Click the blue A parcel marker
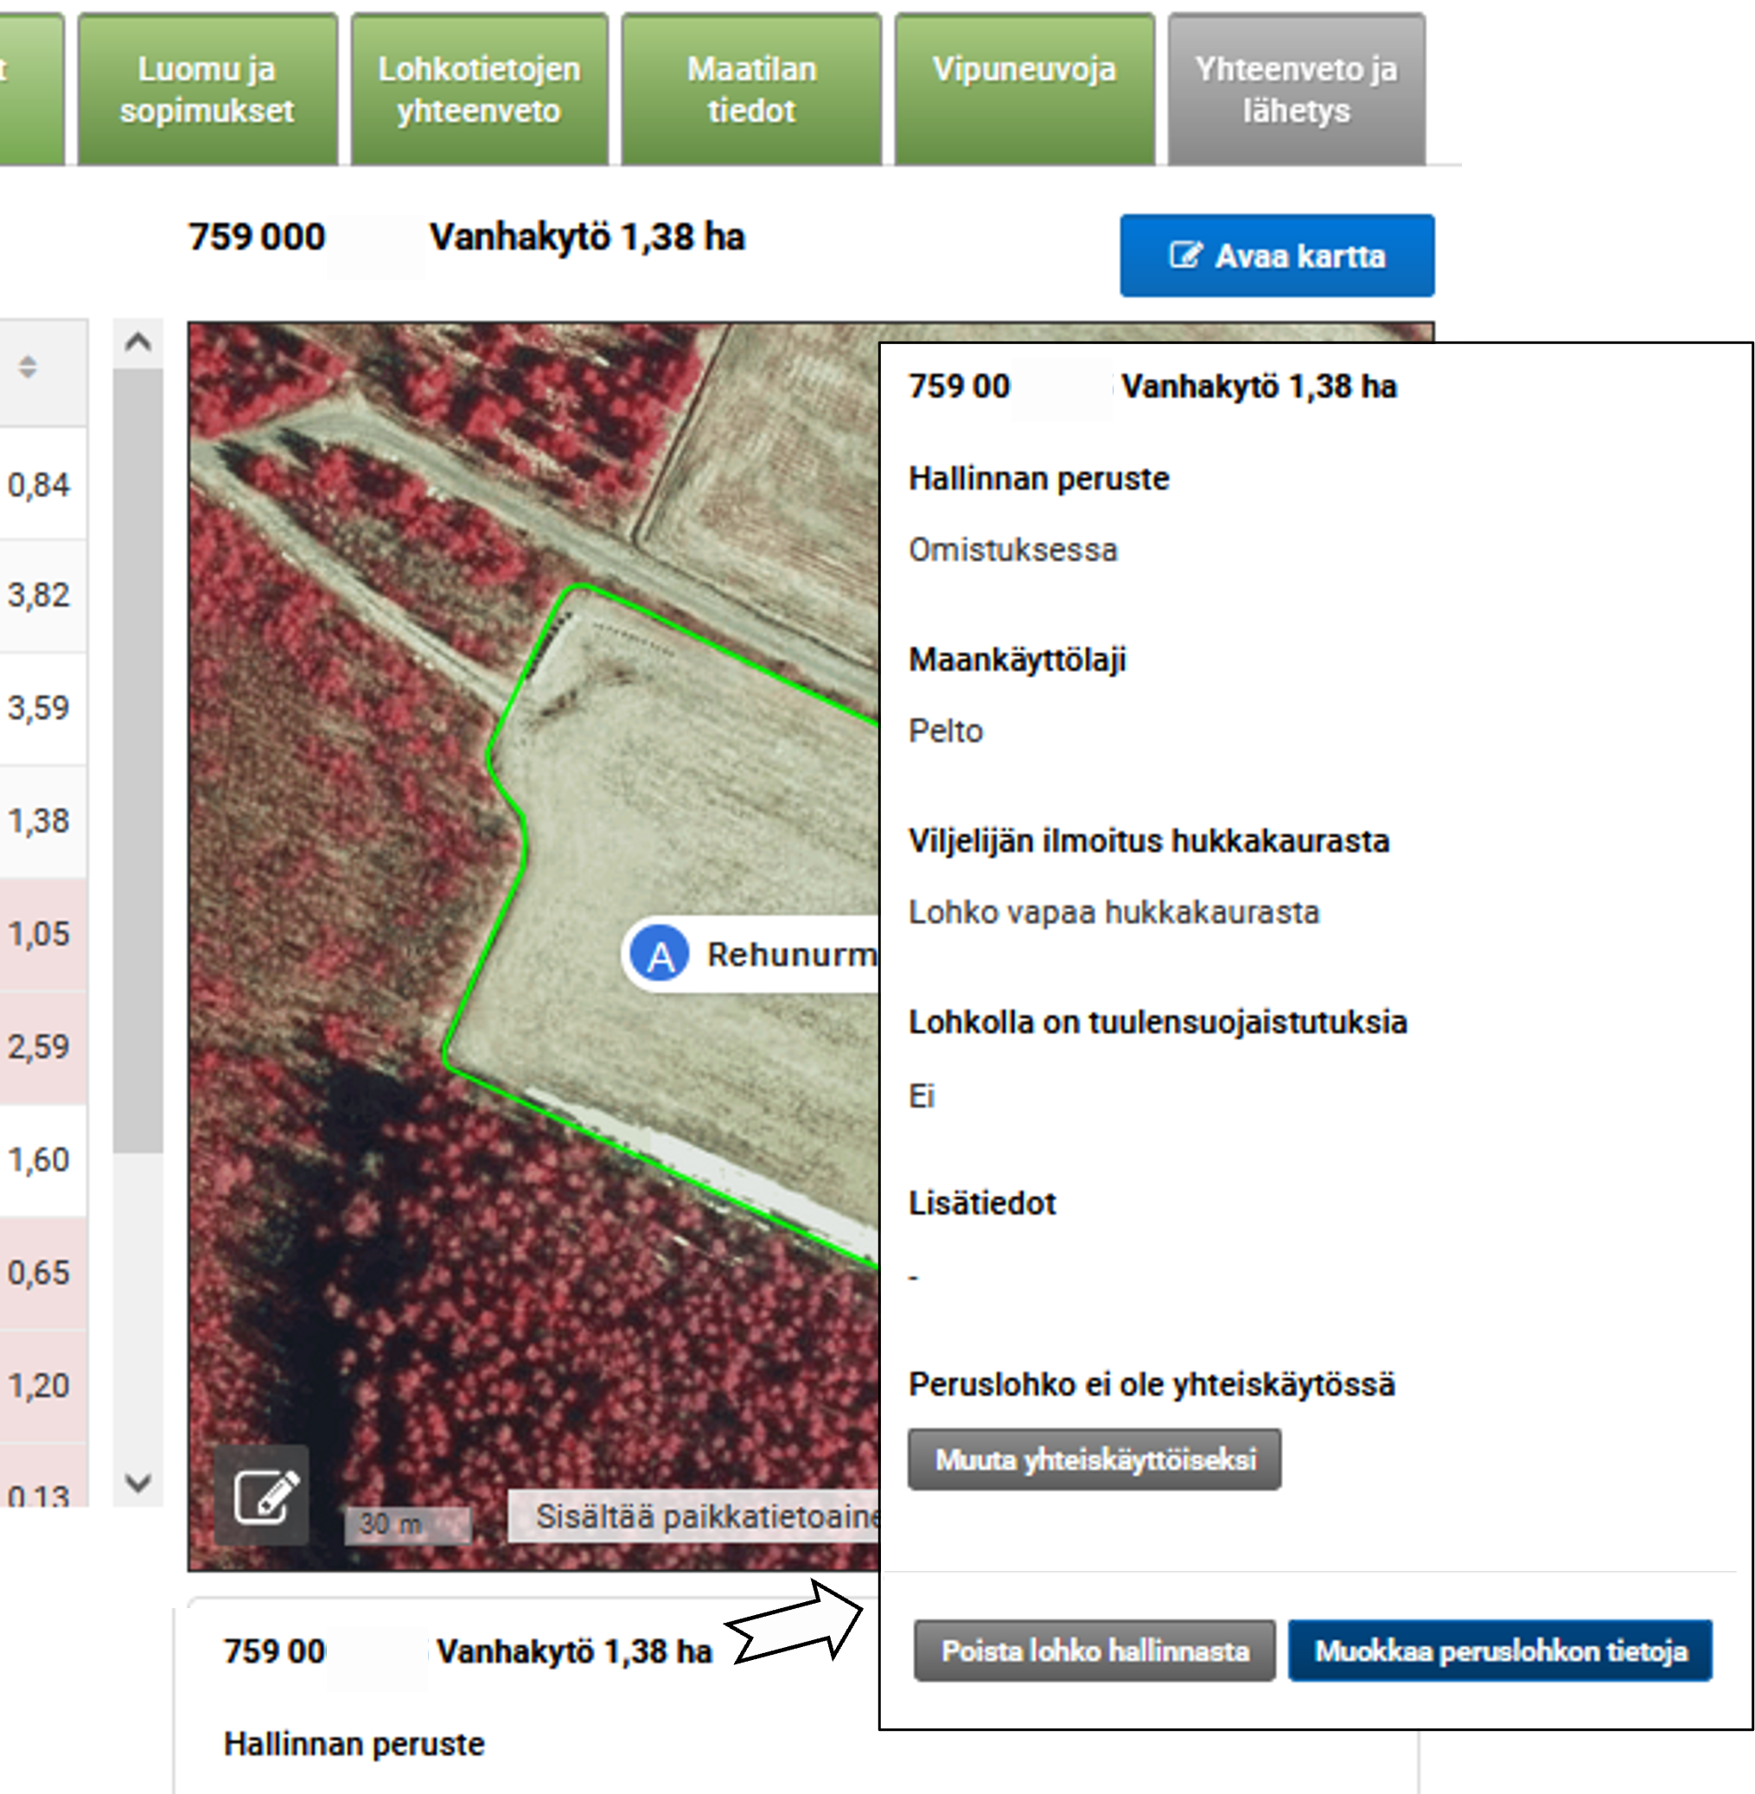1755x1794 pixels. pyautogui.click(x=660, y=955)
